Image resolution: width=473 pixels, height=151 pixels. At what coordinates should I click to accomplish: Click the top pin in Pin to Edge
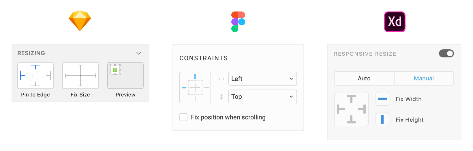click(x=35, y=67)
